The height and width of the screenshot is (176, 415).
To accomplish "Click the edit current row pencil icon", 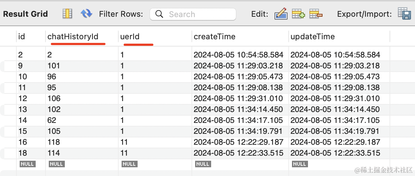I will click(281, 14).
